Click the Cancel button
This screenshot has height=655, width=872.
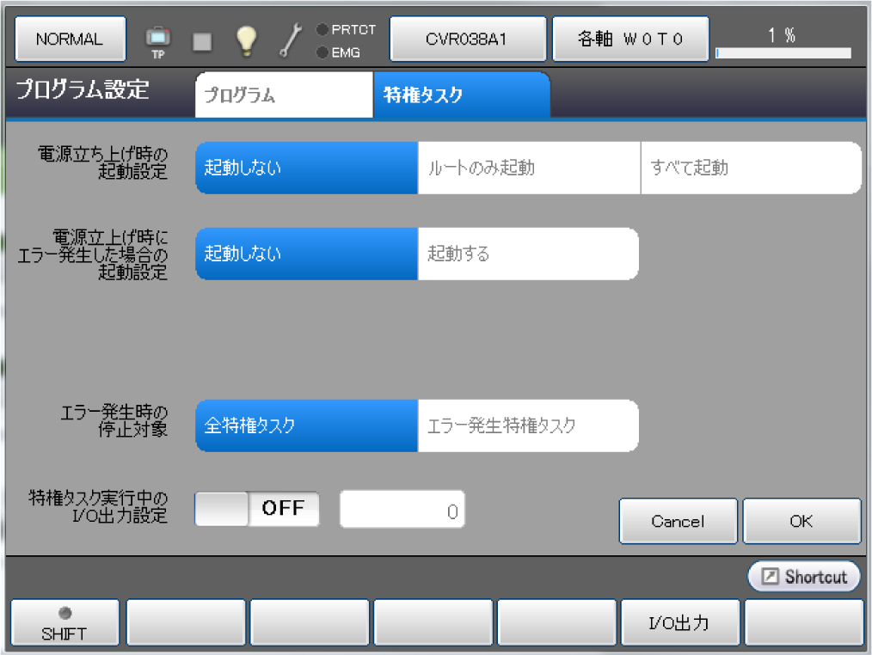coord(678,522)
